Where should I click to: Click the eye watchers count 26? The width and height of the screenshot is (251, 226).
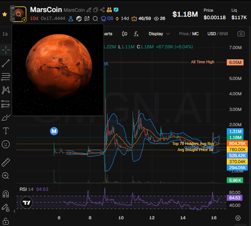[x=159, y=18]
